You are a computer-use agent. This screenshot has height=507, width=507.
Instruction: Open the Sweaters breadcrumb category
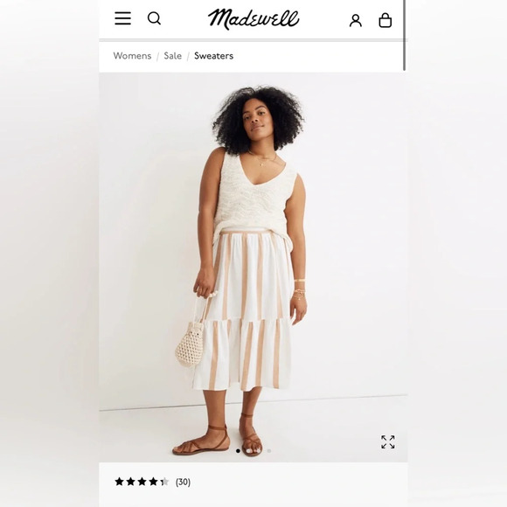pos(214,56)
